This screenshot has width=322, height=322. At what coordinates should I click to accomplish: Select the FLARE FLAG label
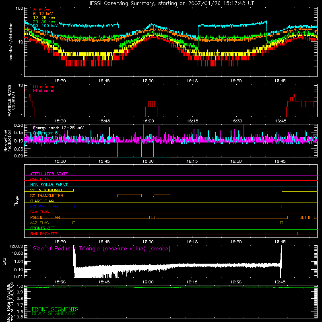(x=42, y=201)
